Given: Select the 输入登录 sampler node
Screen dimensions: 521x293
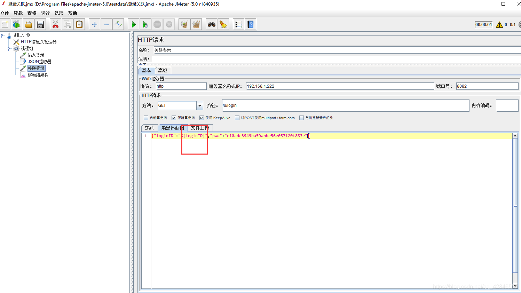Looking at the screenshot, I should coord(36,55).
